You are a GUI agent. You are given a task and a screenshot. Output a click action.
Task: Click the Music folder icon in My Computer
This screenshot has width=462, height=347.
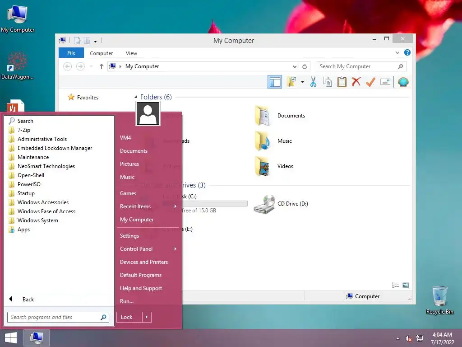[x=262, y=141]
